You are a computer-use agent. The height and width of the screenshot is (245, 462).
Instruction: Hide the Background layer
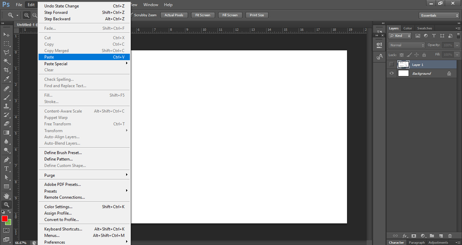click(391, 73)
